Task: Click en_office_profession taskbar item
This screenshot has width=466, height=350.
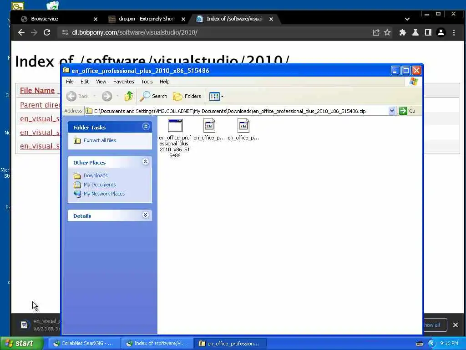Action: 230,344
